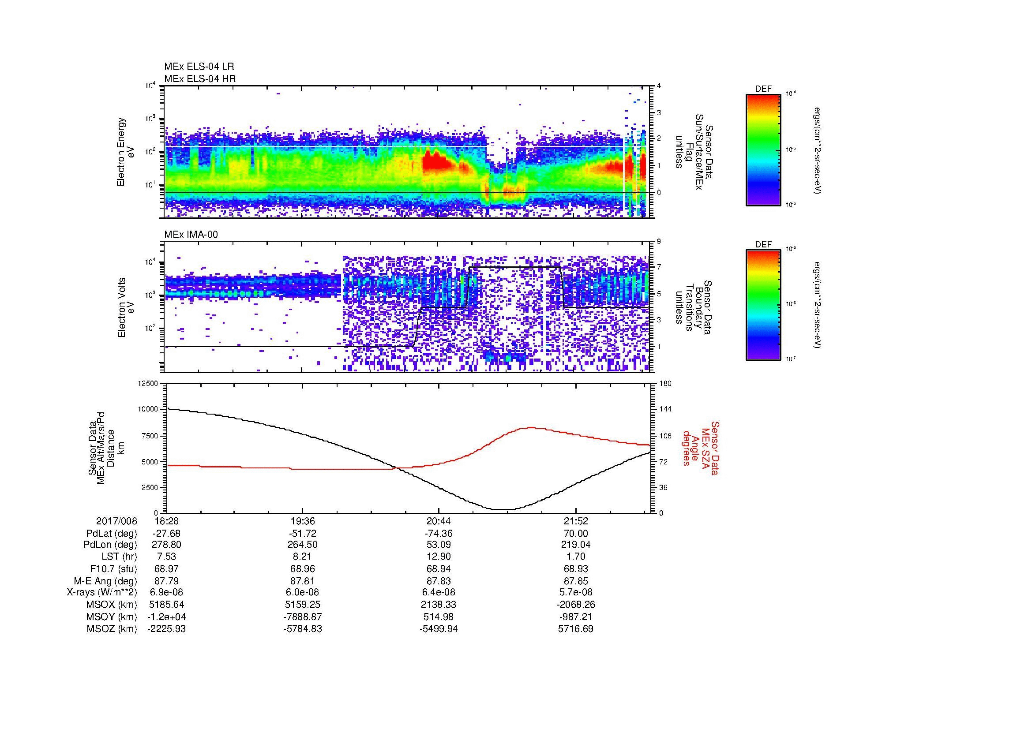Click the 'LST (hr)' row label
The image size is (1032, 729).
[x=119, y=557]
